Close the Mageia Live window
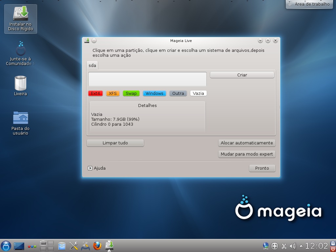This screenshot has height=252, width=336. point(276,40)
